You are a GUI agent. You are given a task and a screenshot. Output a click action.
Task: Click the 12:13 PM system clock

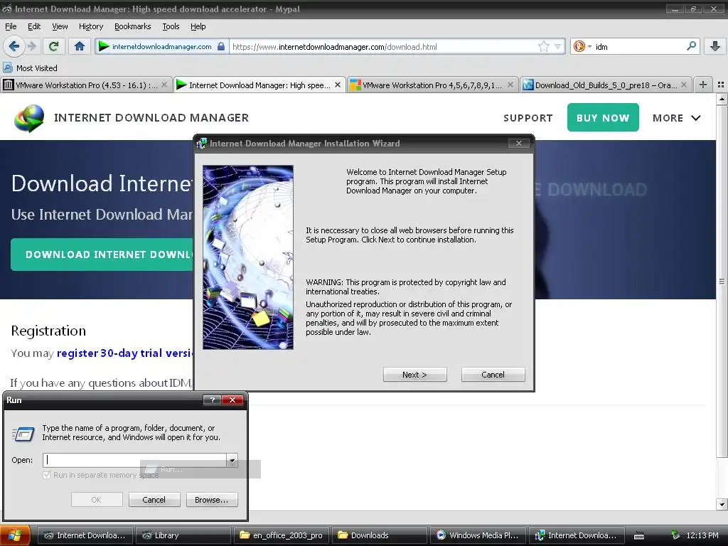tap(702, 535)
